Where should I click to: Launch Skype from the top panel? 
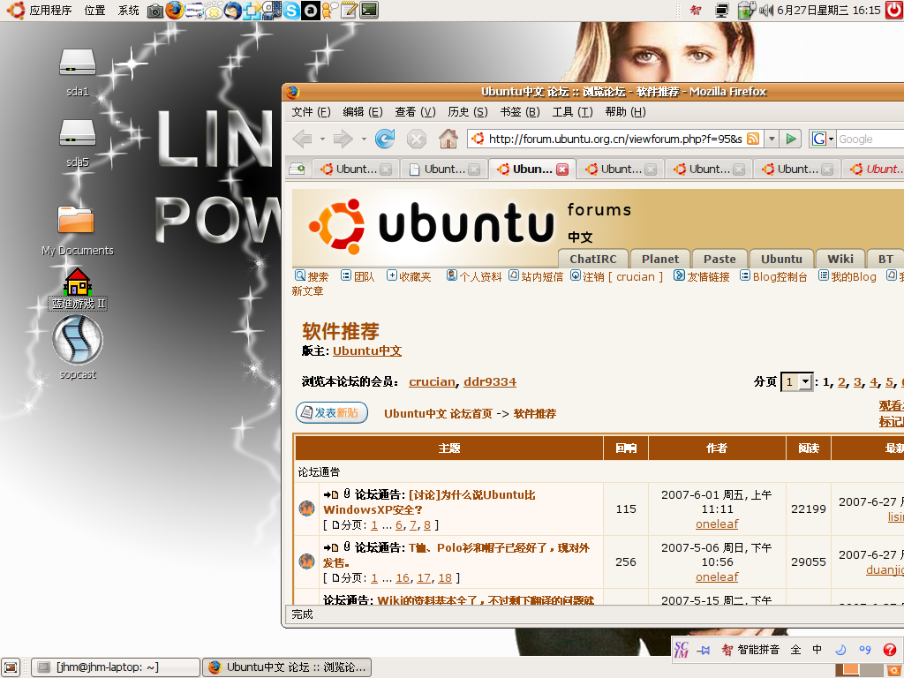click(x=291, y=11)
